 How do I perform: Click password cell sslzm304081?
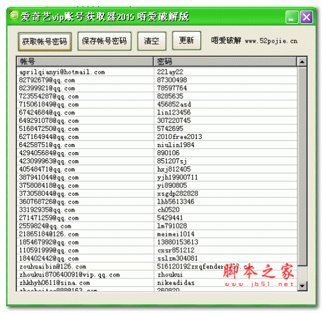(x=177, y=259)
